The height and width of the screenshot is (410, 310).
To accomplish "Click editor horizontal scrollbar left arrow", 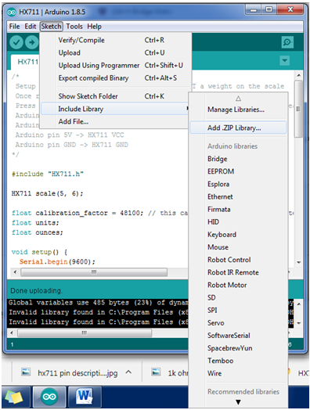I will tap(15, 272).
